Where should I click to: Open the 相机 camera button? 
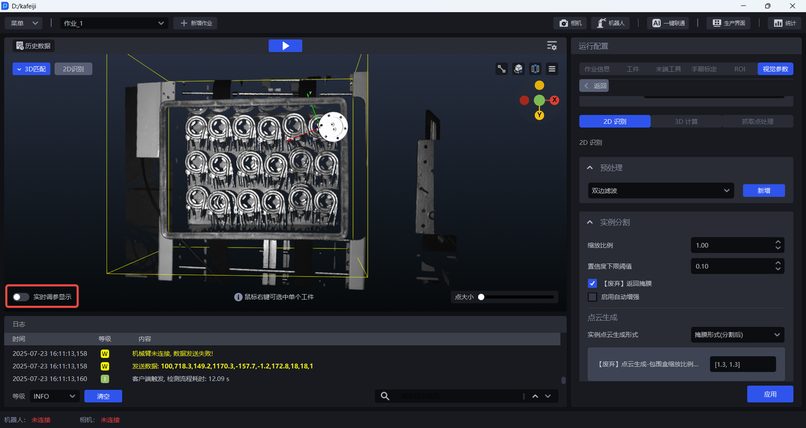570,23
